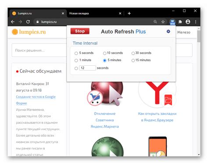Reload the lumpics.ru page

28,22
